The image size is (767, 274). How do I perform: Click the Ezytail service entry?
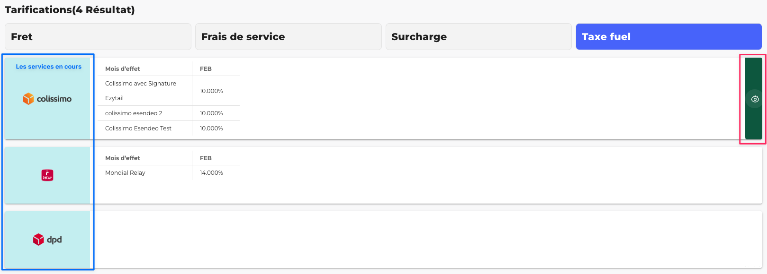pos(114,98)
